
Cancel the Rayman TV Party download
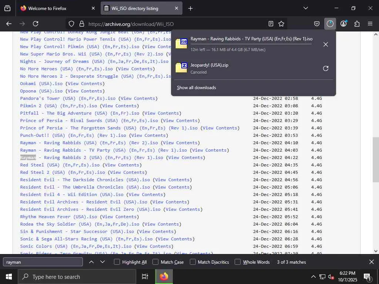click(326, 44)
